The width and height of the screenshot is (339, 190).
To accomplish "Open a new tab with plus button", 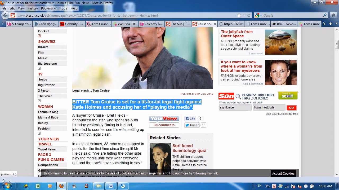I will pos(330,24).
